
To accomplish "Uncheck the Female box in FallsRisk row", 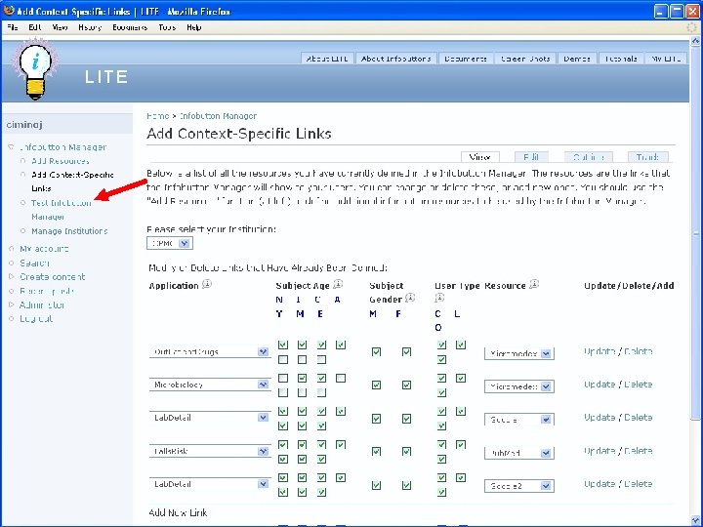I will pyautogui.click(x=406, y=451).
